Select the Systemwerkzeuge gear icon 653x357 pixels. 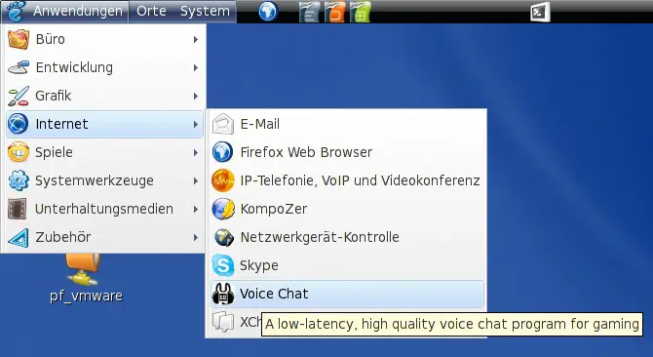tap(19, 180)
